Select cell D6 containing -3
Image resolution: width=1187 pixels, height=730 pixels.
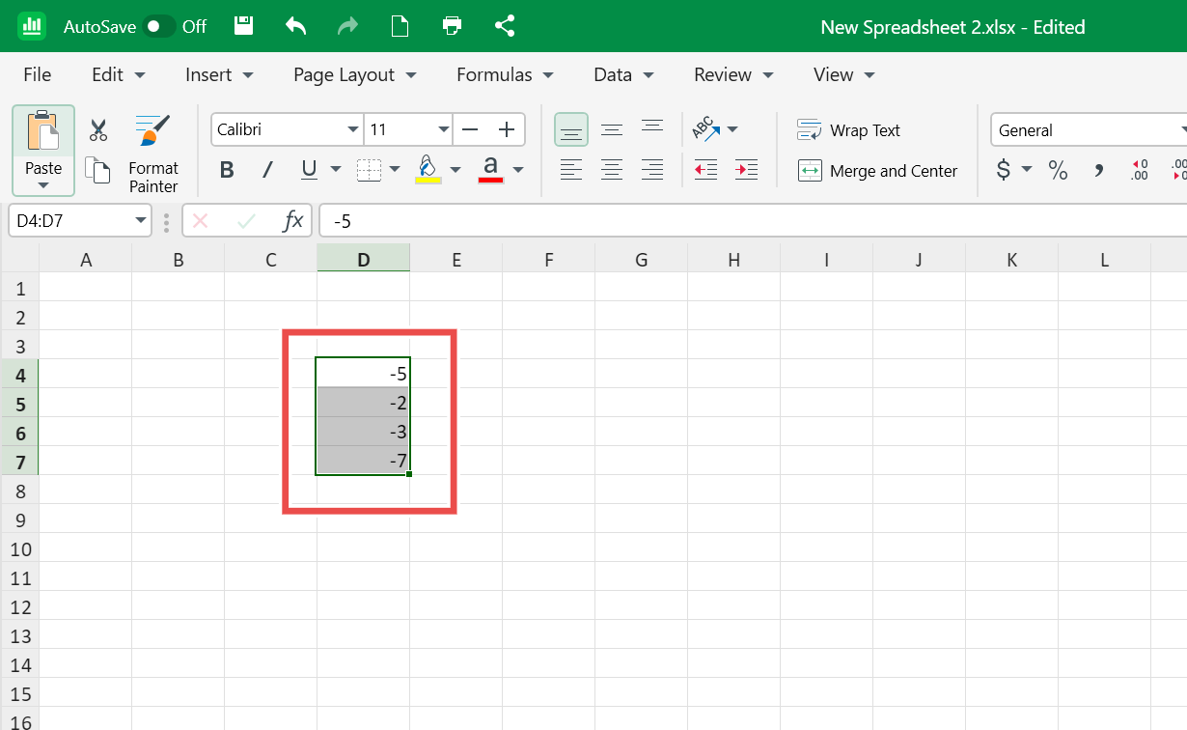point(363,432)
